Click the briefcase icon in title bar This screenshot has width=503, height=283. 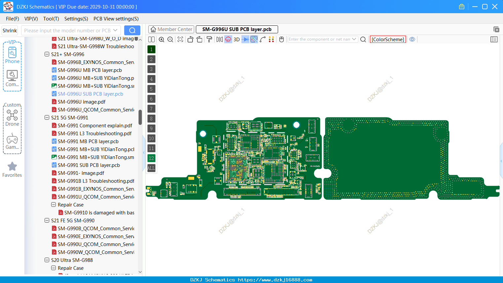(x=462, y=7)
